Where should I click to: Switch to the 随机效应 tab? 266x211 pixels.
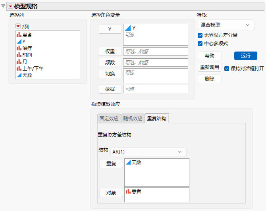(133, 118)
